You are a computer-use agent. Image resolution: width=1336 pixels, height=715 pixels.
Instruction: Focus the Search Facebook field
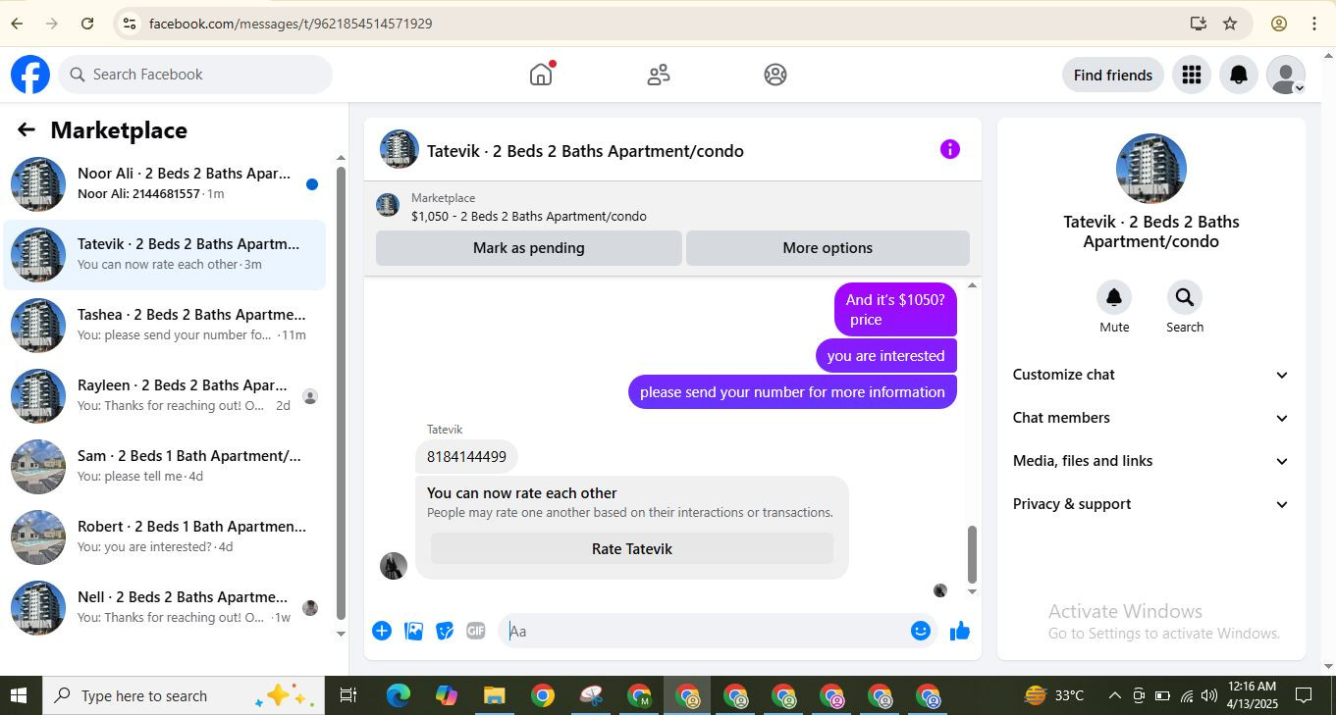tap(196, 75)
